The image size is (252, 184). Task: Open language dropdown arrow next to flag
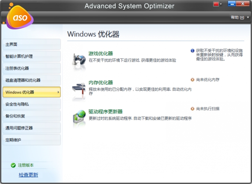coord(221,4)
